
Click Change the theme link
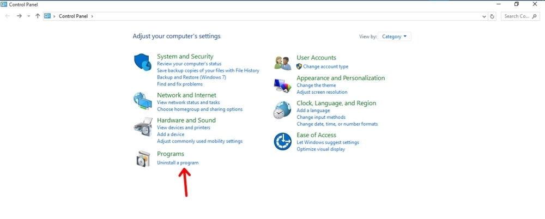click(x=316, y=85)
